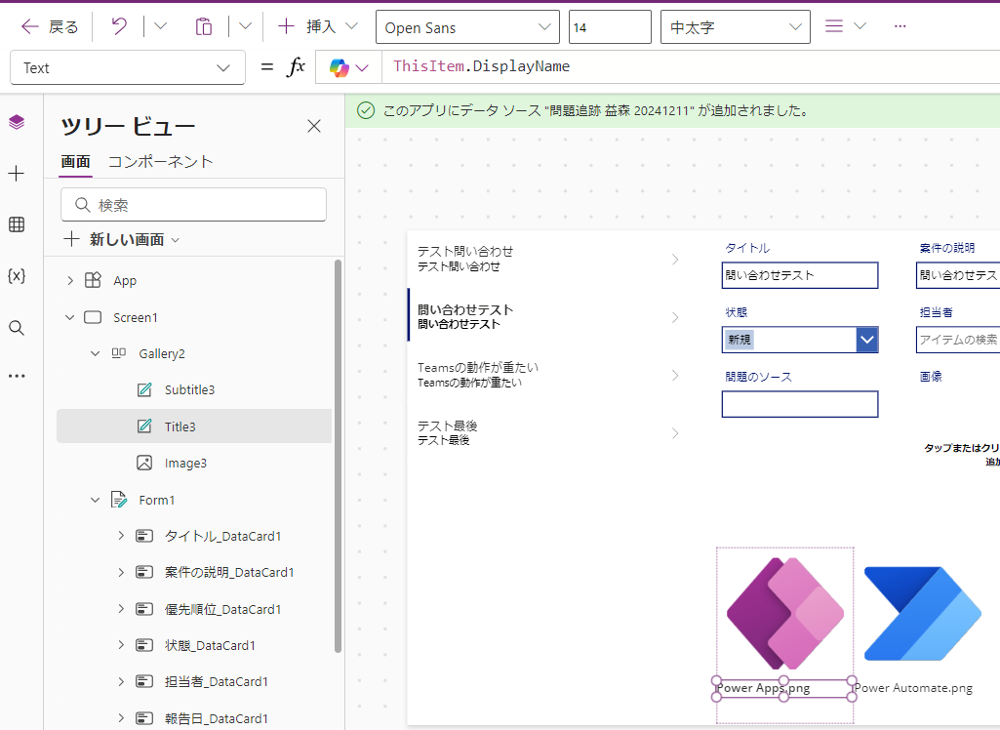Click the fx formula icon
This screenshot has height=730, width=1000.
296,67
